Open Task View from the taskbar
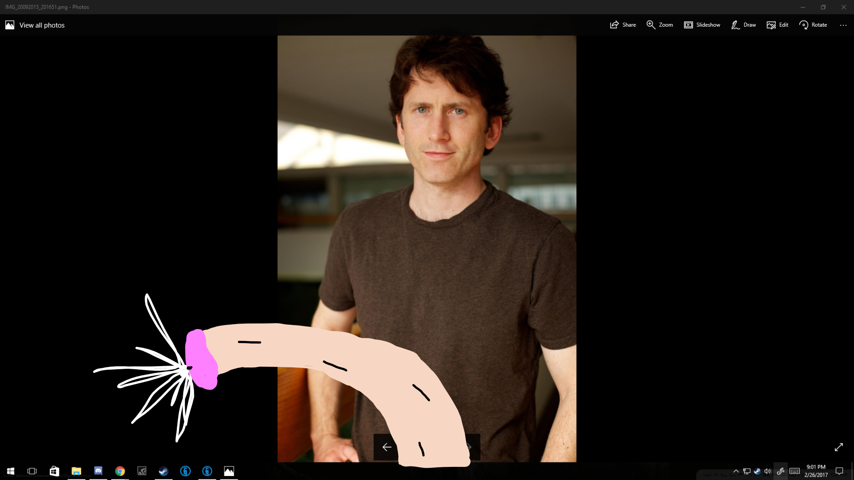 pyautogui.click(x=32, y=471)
